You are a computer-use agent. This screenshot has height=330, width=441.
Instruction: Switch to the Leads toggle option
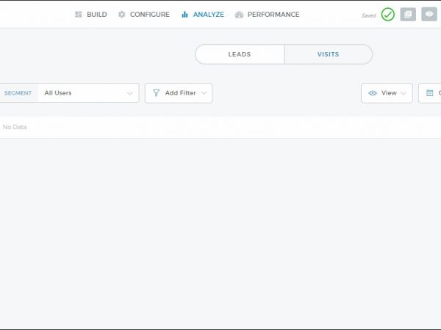(240, 54)
